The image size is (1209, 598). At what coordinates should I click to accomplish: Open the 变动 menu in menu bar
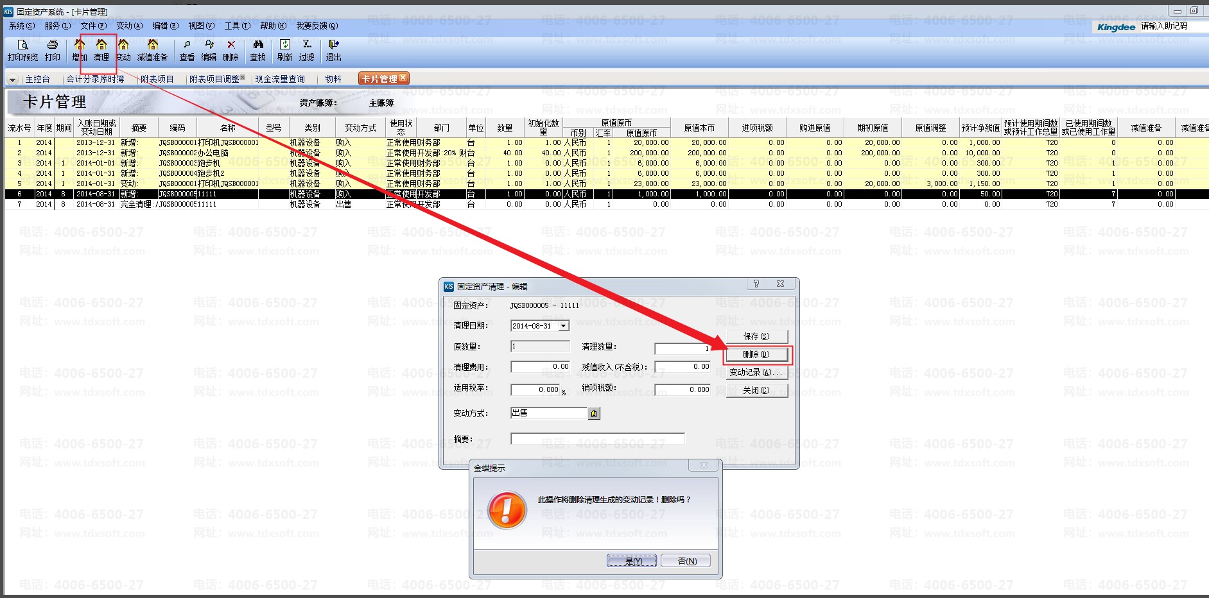coord(128,26)
